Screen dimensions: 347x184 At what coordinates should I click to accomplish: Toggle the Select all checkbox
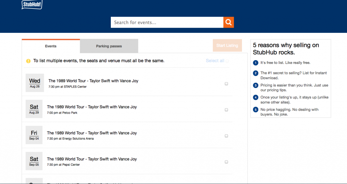tap(227, 61)
